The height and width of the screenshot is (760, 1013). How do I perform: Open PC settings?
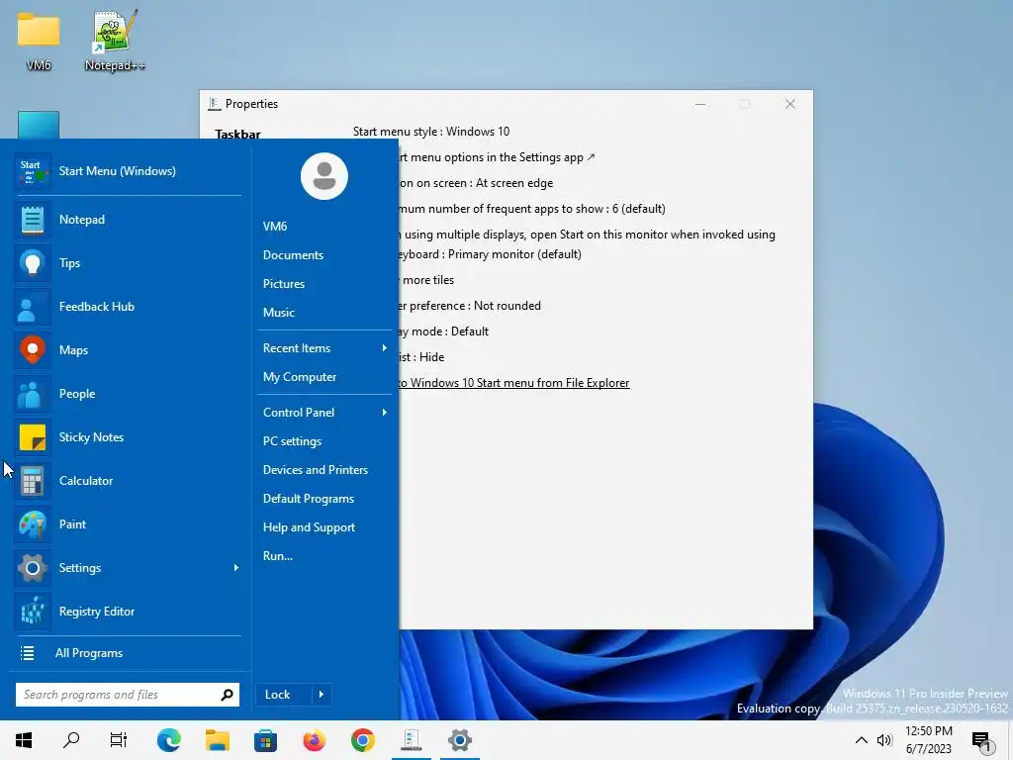[x=292, y=441]
